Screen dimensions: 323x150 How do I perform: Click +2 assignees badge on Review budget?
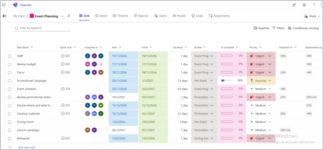101,64
